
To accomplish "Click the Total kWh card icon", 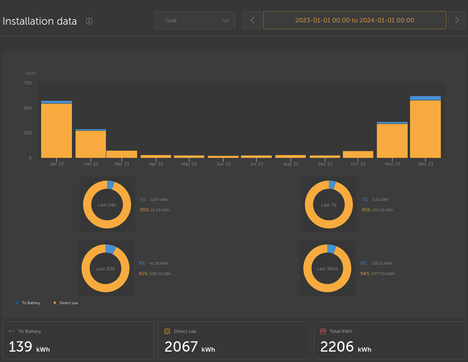I will [x=322, y=331].
